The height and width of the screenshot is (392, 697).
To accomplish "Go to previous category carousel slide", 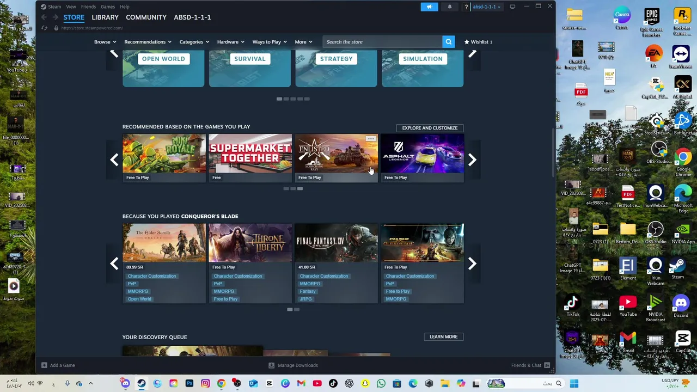I will [x=114, y=53].
